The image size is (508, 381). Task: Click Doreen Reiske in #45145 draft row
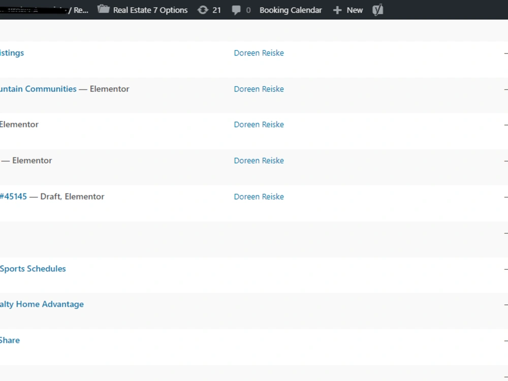click(x=259, y=196)
